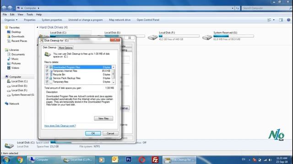This screenshot has height=164, width=293.
Task: Cancel the Disk Cleanup dialog
Action: [x=110, y=133]
